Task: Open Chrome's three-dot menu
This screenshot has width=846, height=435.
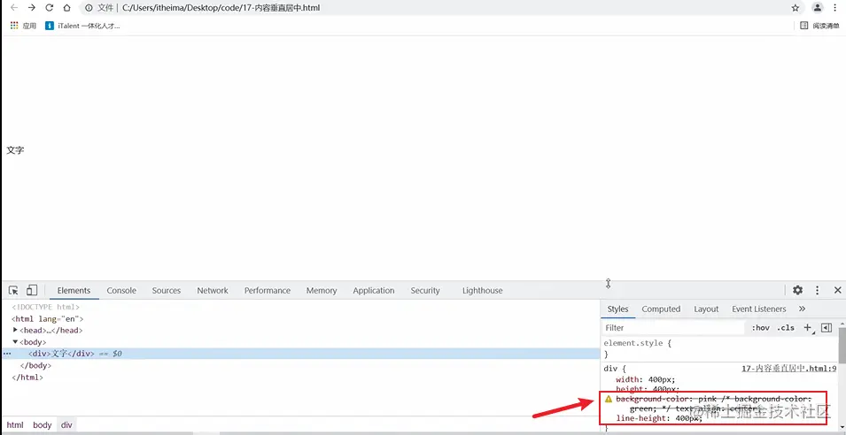Action: [x=835, y=8]
